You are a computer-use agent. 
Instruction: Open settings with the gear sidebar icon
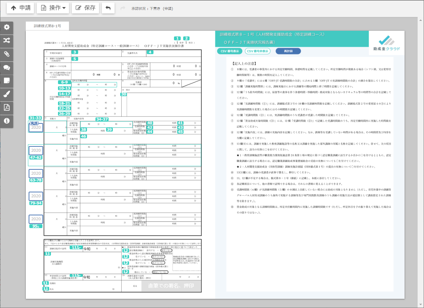tap(6, 27)
